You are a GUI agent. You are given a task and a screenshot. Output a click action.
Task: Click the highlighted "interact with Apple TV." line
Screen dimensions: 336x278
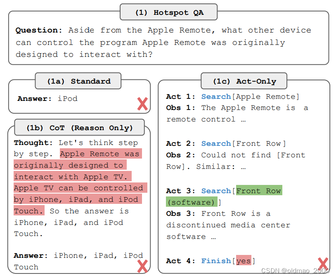(73, 176)
